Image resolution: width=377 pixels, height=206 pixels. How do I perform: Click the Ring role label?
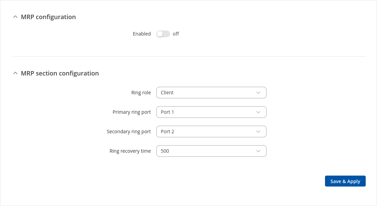141,93
